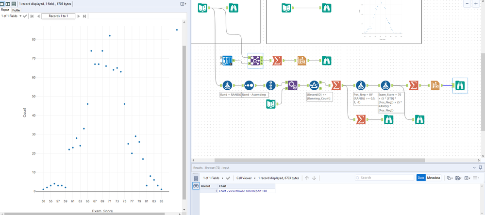Open the 1 of 1 Fields dropdown in Results window
485x215 pixels.
pos(214,178)
